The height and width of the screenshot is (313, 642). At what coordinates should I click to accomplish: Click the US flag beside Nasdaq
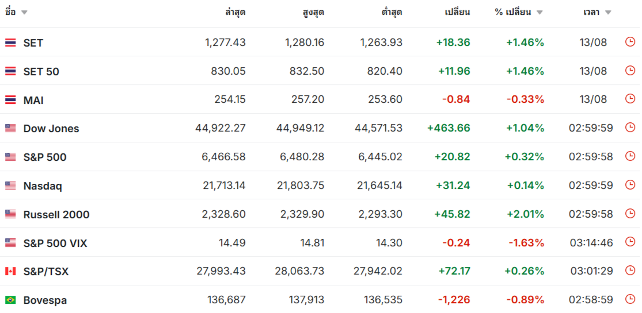tap(10, 186)
